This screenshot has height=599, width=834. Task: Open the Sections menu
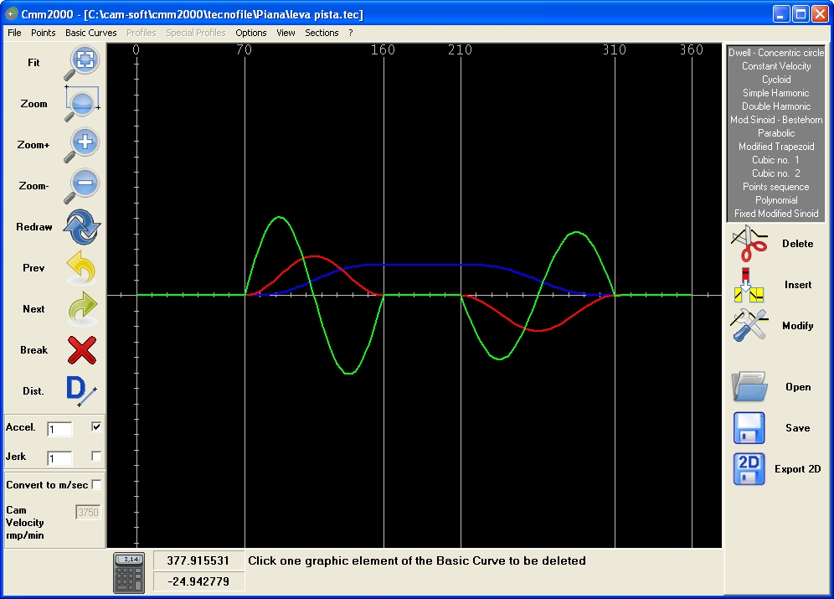[322, 33]
